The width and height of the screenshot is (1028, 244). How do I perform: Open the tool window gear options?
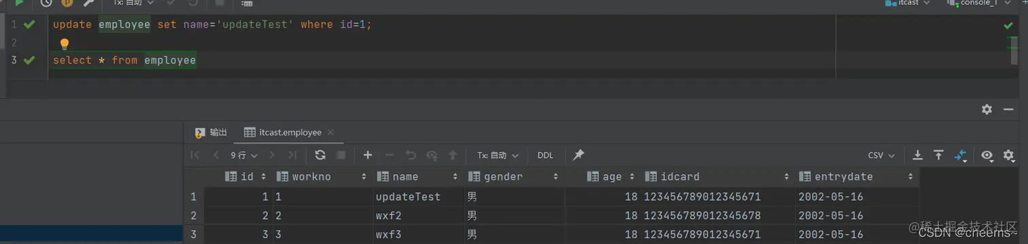[987, 109]
